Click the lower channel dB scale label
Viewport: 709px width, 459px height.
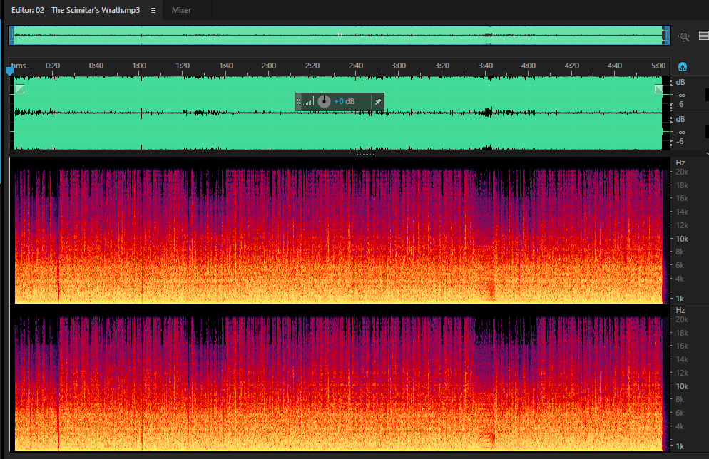tap(680, 119)
